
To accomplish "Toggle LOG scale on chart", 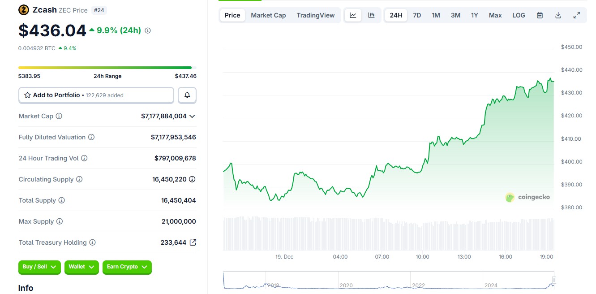I will point(519,15).
